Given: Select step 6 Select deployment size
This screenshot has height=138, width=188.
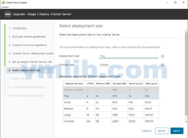Looking at the screenshot, I should 30,70.
